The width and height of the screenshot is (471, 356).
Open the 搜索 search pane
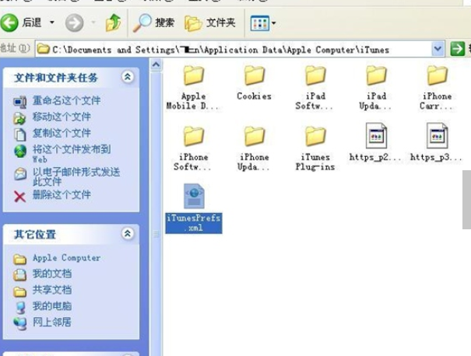[154, 23]
